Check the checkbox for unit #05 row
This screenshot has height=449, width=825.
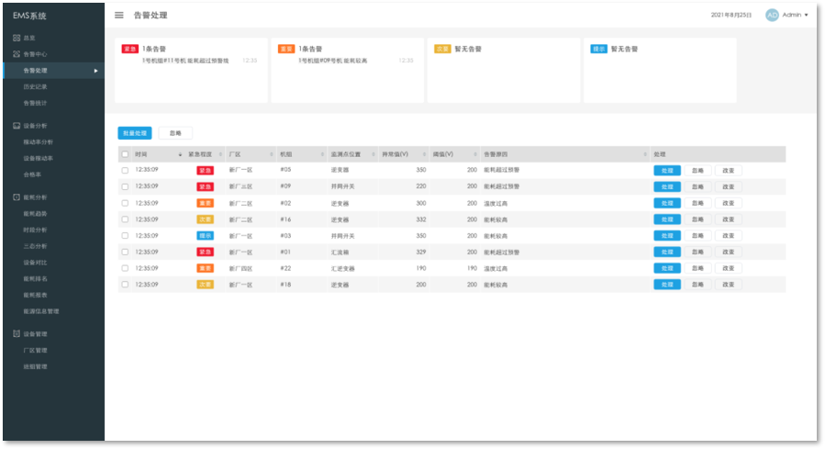coord(125,170)
